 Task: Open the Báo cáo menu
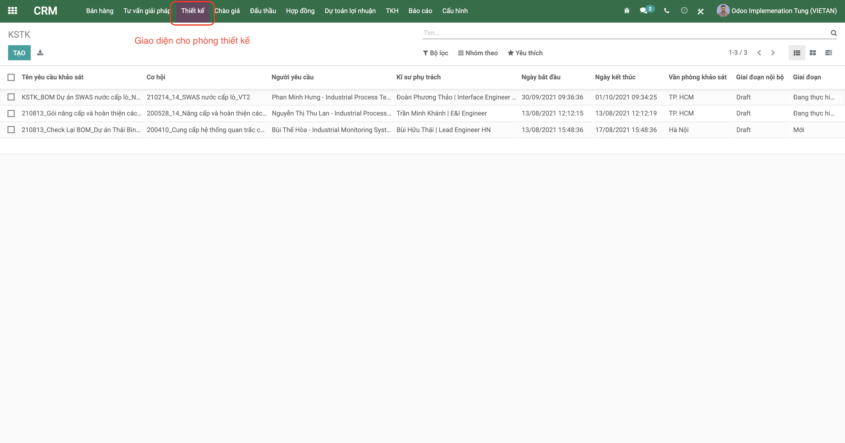(x=420, y=11)
